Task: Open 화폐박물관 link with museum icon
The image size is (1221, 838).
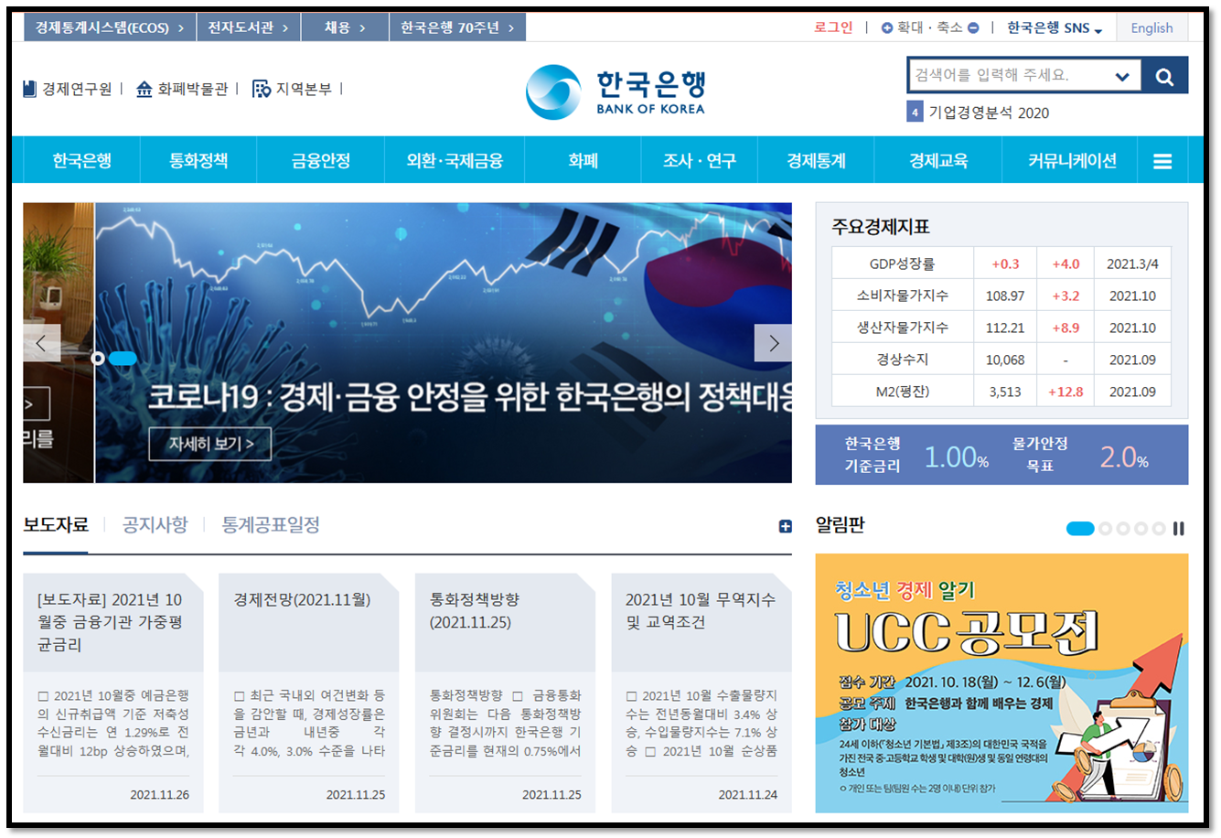Action: tap(181, 89)
